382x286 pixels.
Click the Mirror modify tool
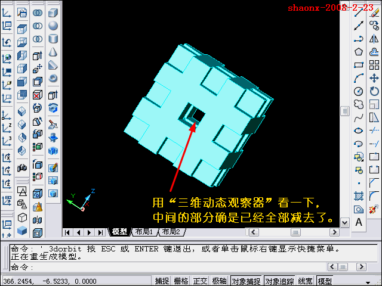point(374,39)
